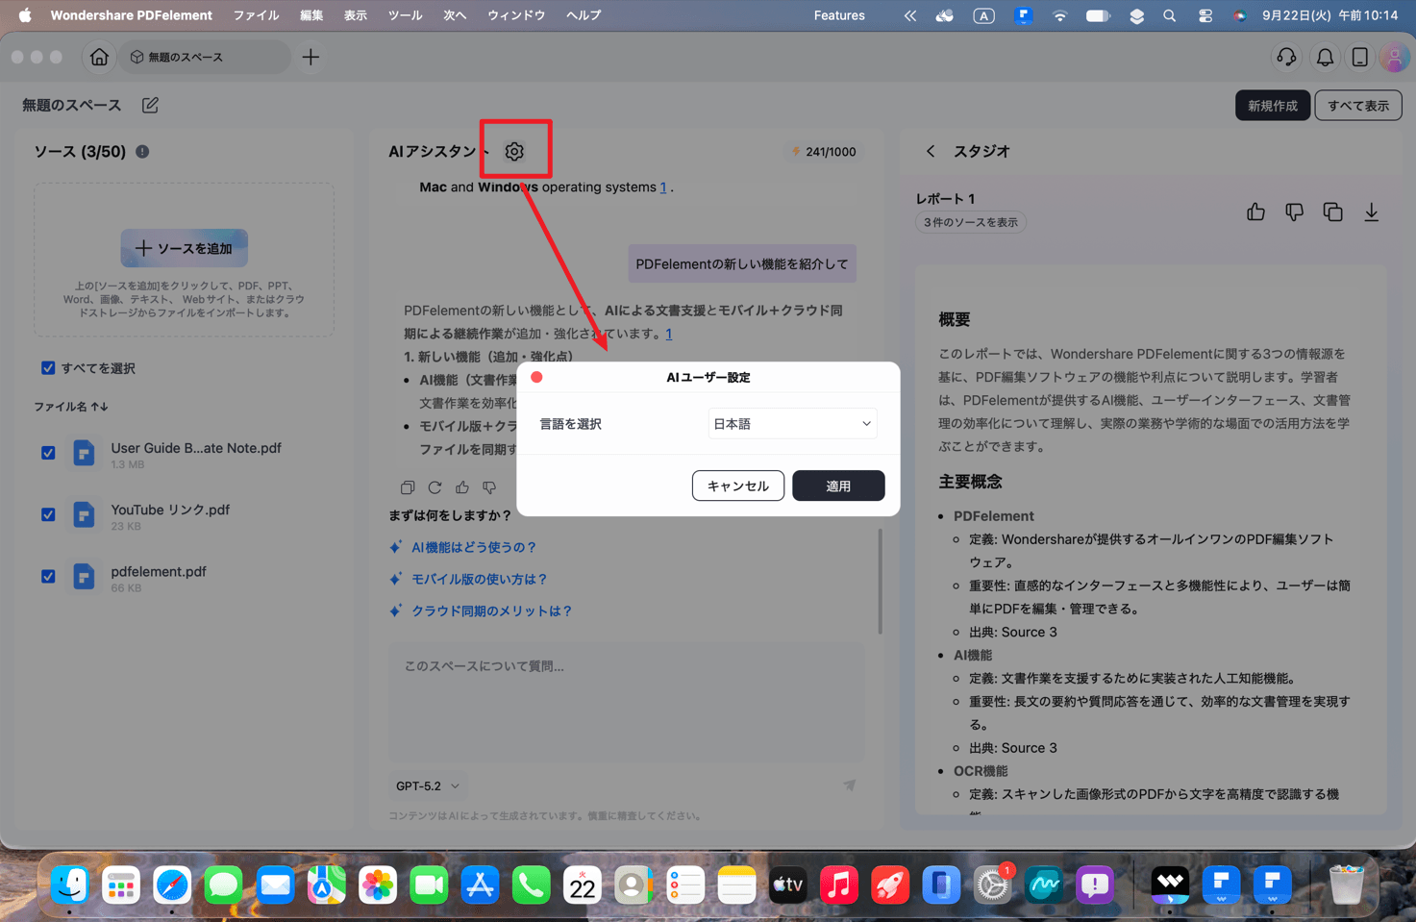This screenshot has width=1416, height=922.
Task: Rename space with the edit pencil icon
Action: click(150, 105)
